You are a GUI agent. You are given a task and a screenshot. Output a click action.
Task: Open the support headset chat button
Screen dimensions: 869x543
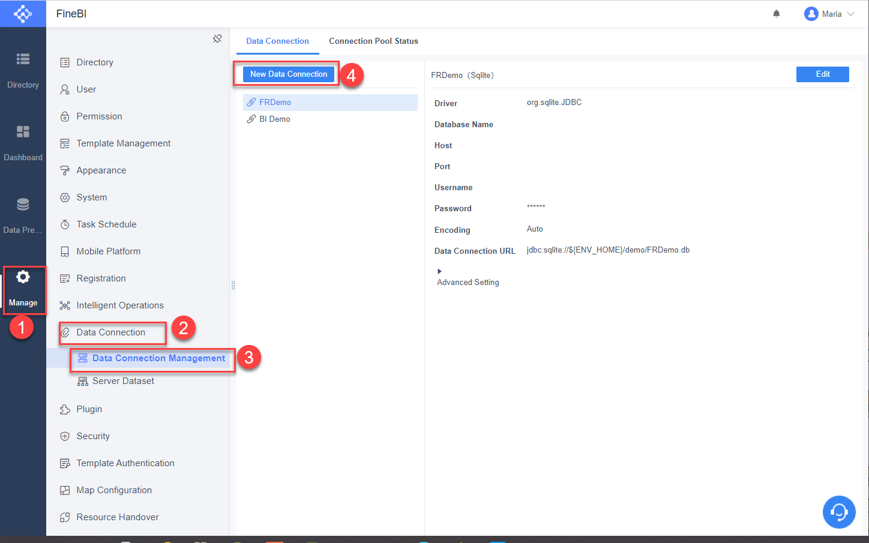pos(838,512)
